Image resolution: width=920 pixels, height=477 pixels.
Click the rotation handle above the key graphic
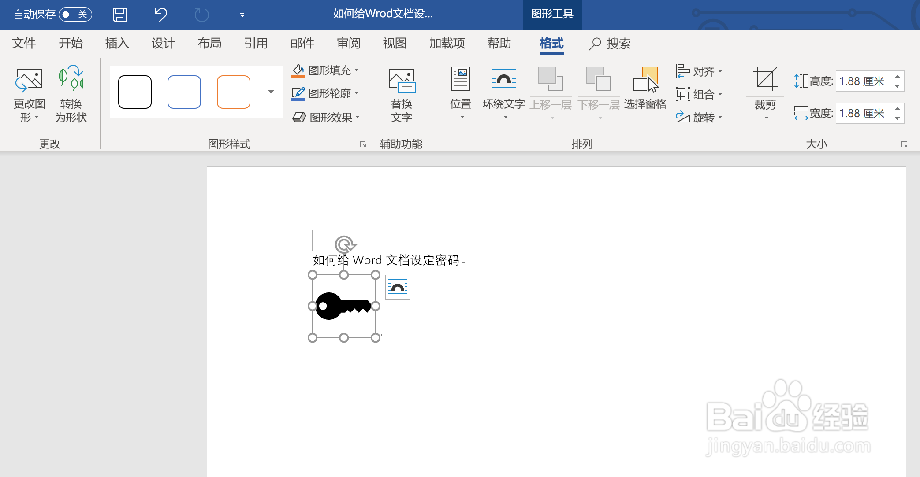coord(345,244)
